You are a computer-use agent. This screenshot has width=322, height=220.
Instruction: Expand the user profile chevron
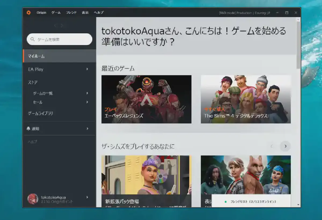[x=87, y=197]
